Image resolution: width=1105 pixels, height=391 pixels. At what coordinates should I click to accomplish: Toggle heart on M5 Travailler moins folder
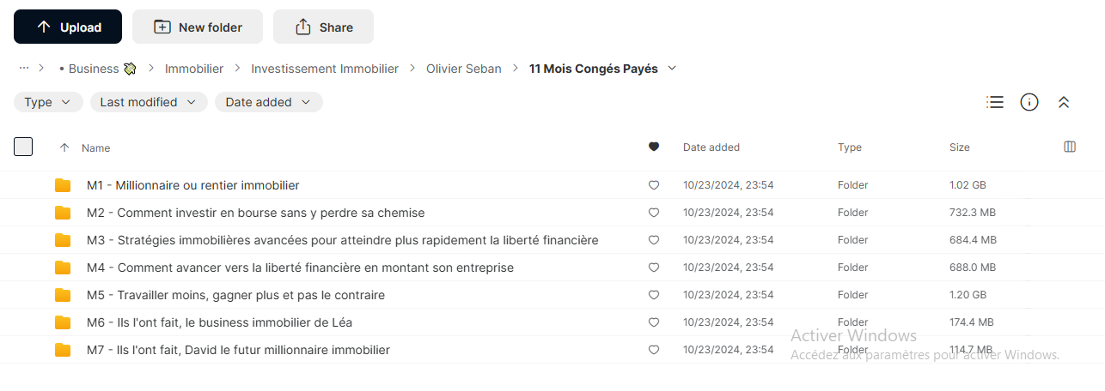click(654, 295)
